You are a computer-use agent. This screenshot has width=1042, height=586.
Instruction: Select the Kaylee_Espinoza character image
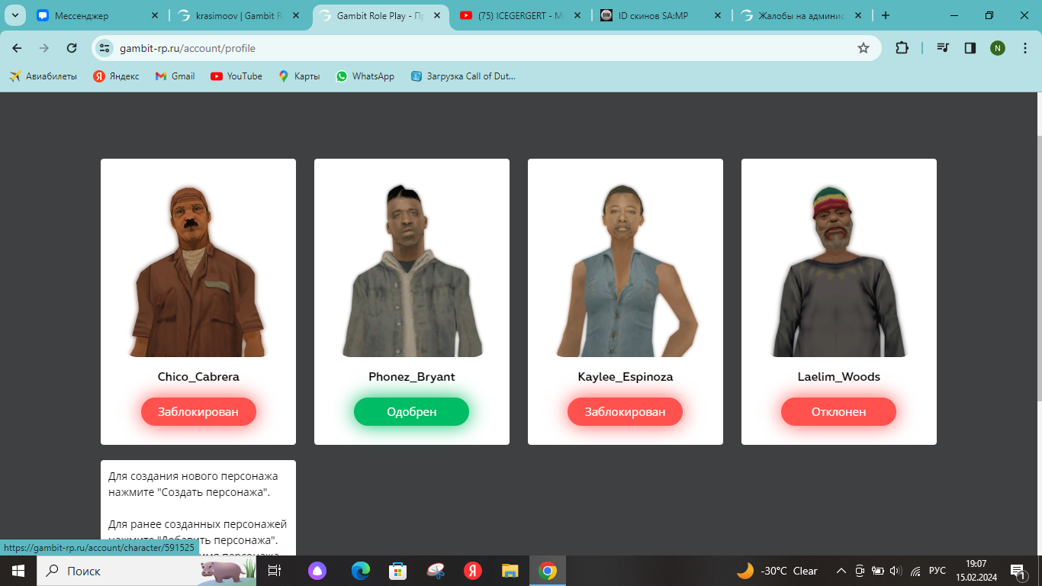[x=626, y=271]
